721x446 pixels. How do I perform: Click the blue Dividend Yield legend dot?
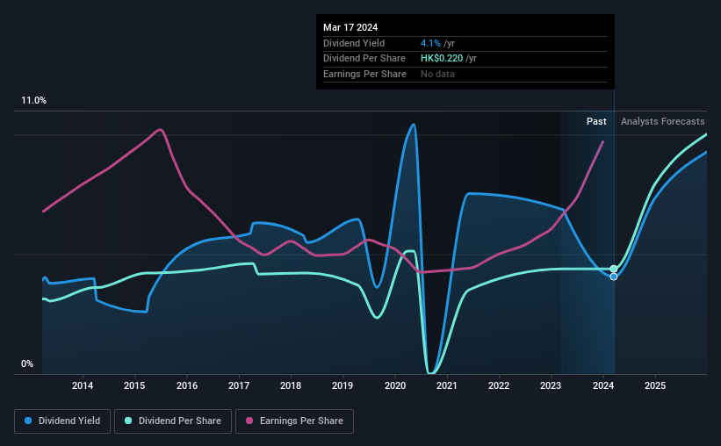28,421
